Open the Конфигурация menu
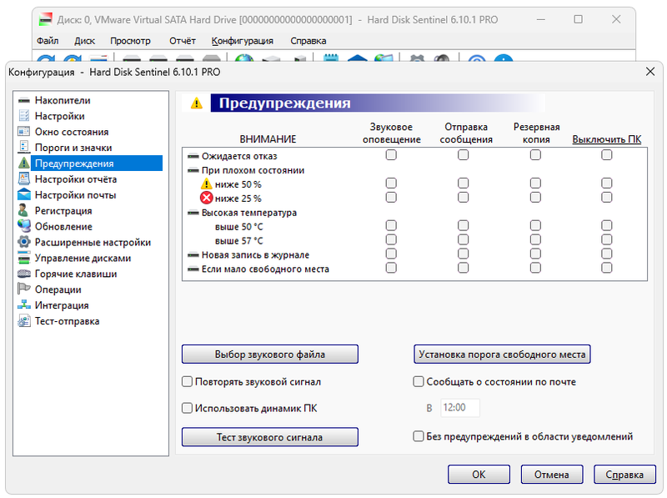The image size is (667, 498). (x=242, y=40)
